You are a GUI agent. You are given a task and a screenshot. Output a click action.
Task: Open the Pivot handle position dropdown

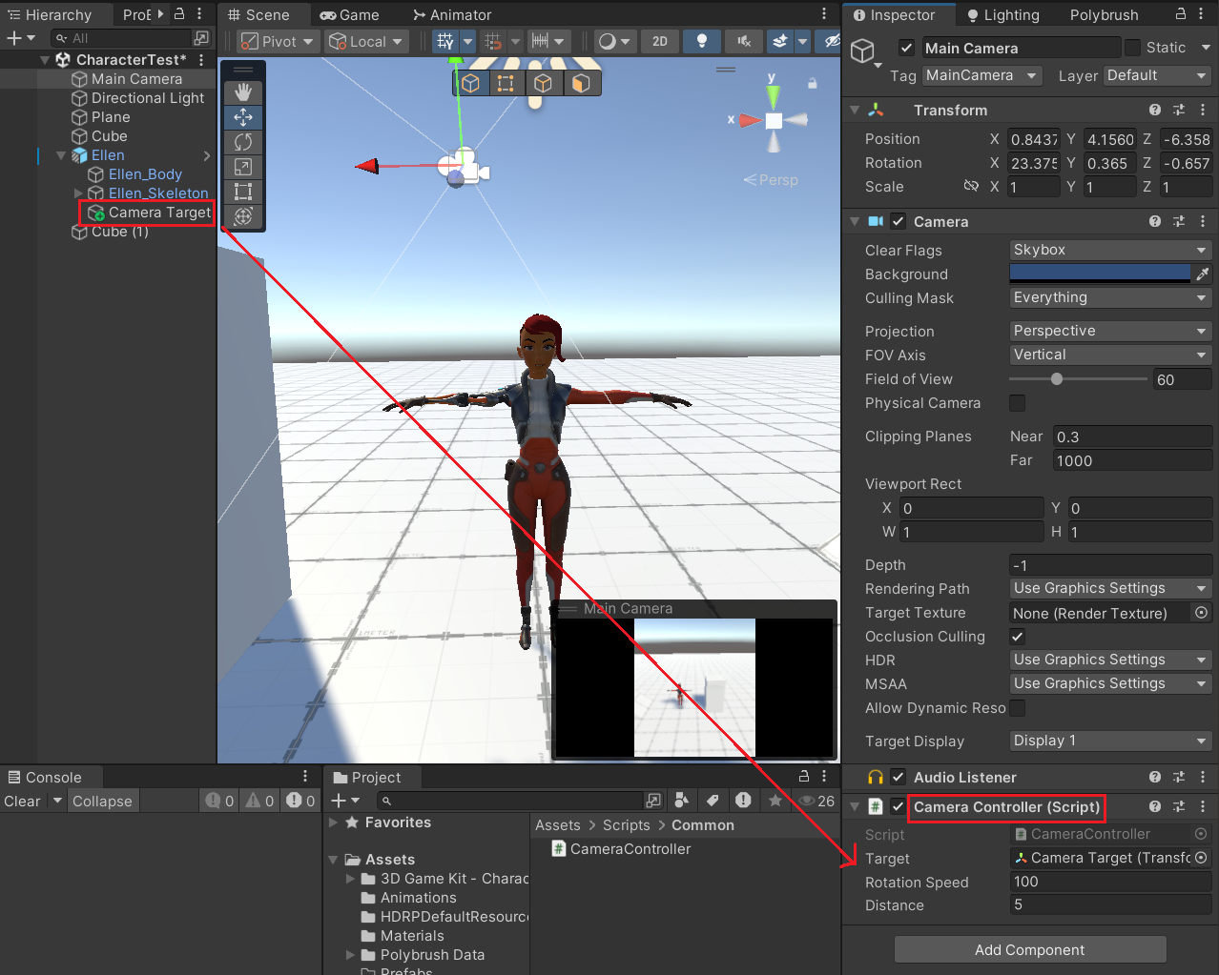278,41
